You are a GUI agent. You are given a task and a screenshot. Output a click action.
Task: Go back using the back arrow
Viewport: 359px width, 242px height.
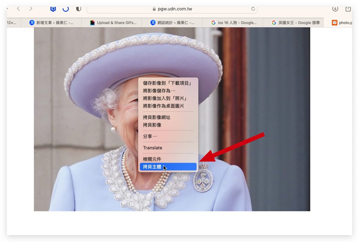[19, 9]
